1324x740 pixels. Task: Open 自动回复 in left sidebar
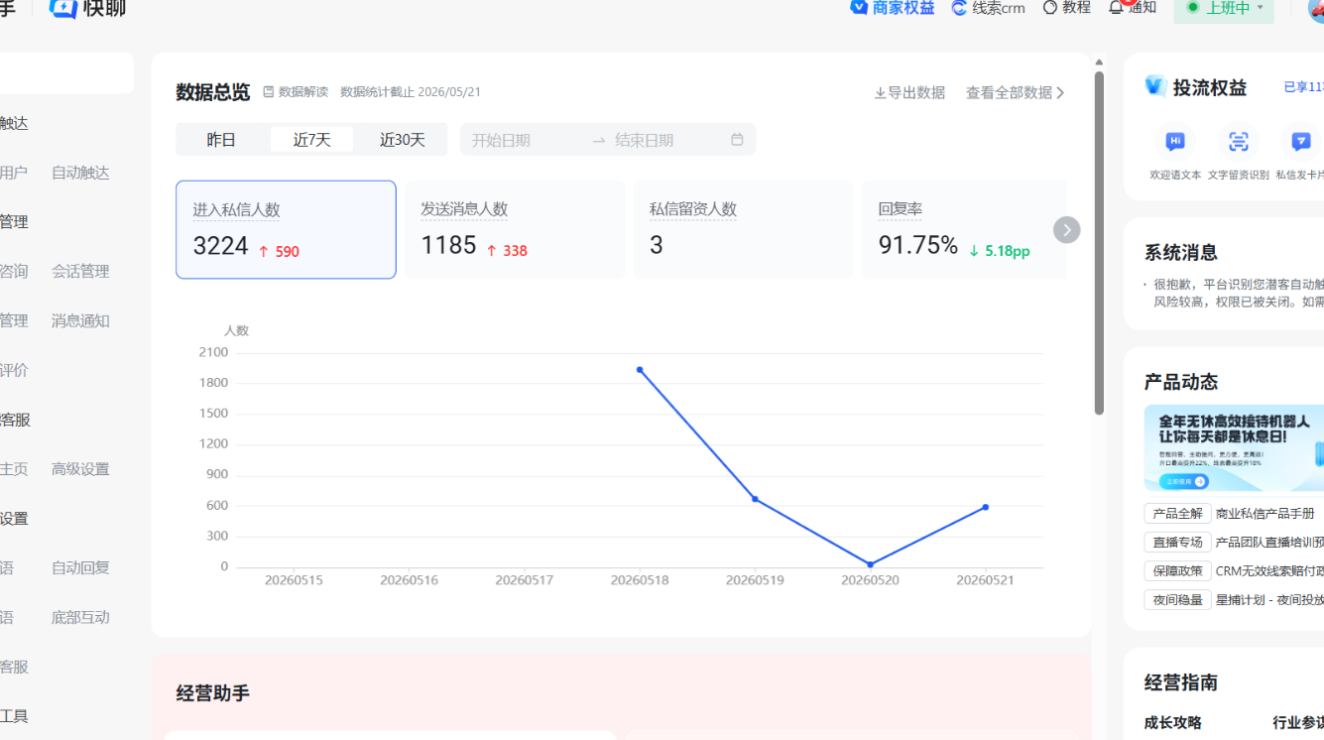[80, 567]
